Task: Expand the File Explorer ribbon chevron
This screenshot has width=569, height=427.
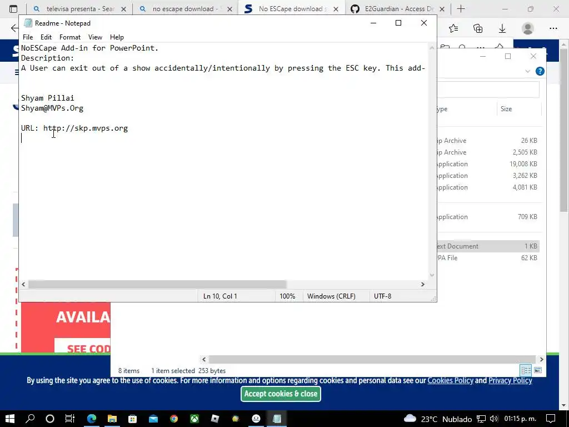Action: click(x=528, y=71)
